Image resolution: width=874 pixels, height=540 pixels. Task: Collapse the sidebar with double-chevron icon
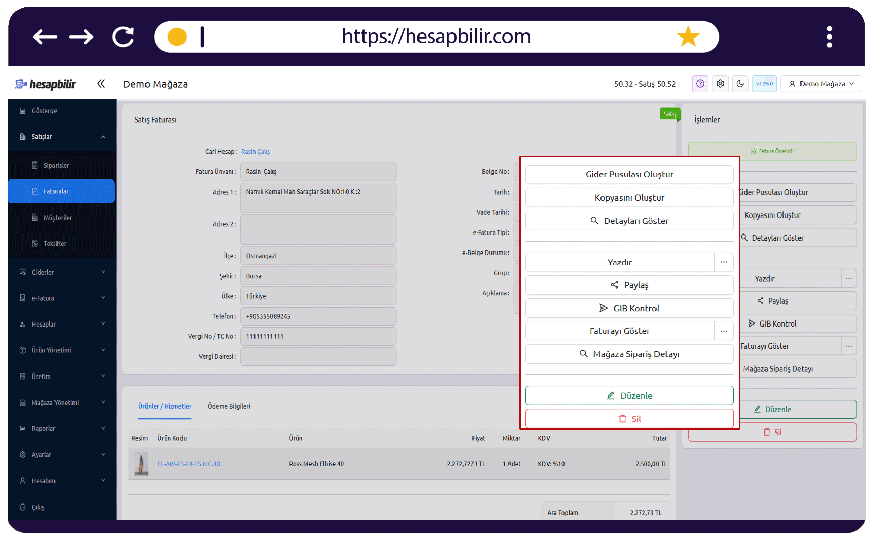point(101,84)
